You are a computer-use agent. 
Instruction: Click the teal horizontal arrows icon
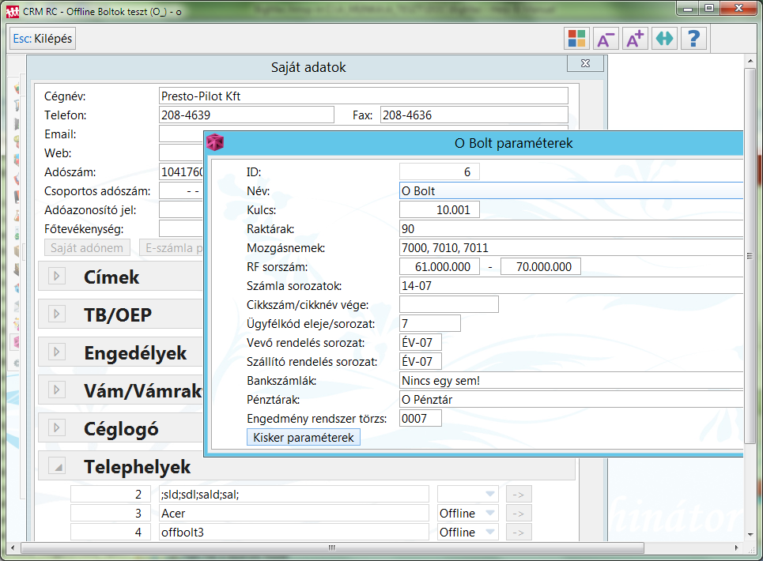(x=664, y=39)
